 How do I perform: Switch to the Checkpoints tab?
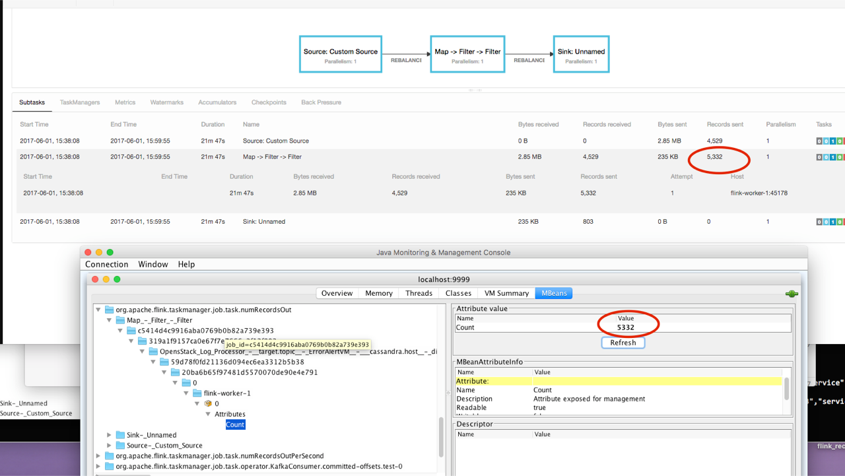(x=269, y=102)
